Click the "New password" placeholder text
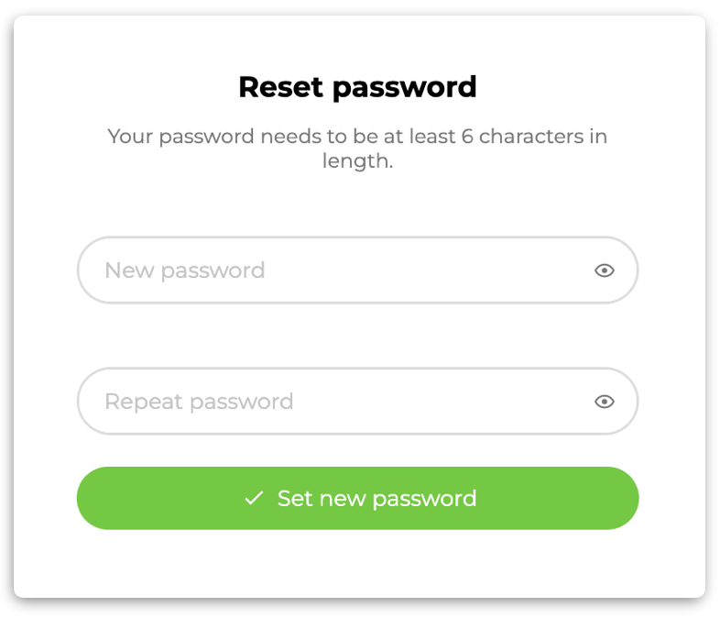 coord(185,270)
